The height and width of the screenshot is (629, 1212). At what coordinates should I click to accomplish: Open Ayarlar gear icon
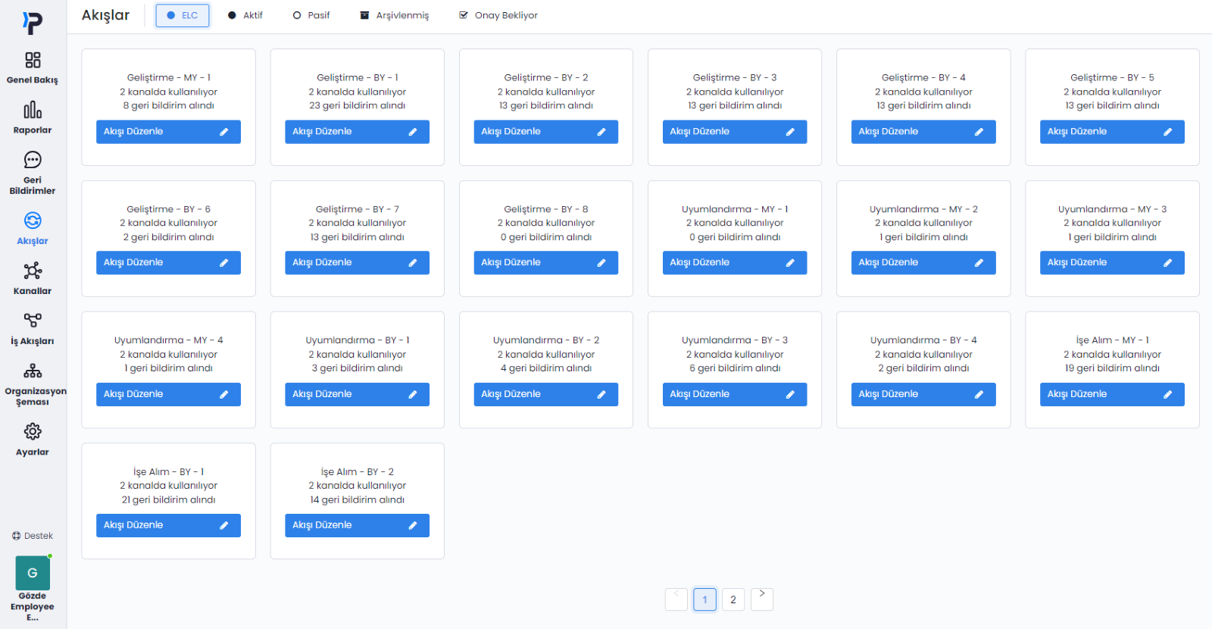(33, 432)
